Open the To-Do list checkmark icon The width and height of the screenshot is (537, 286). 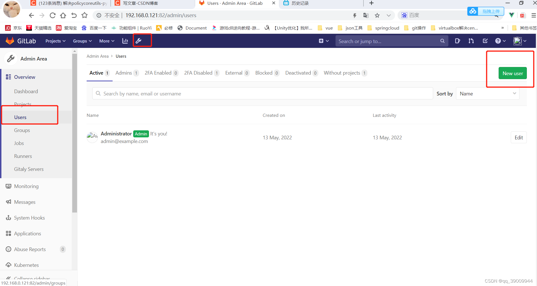point(485,41)
